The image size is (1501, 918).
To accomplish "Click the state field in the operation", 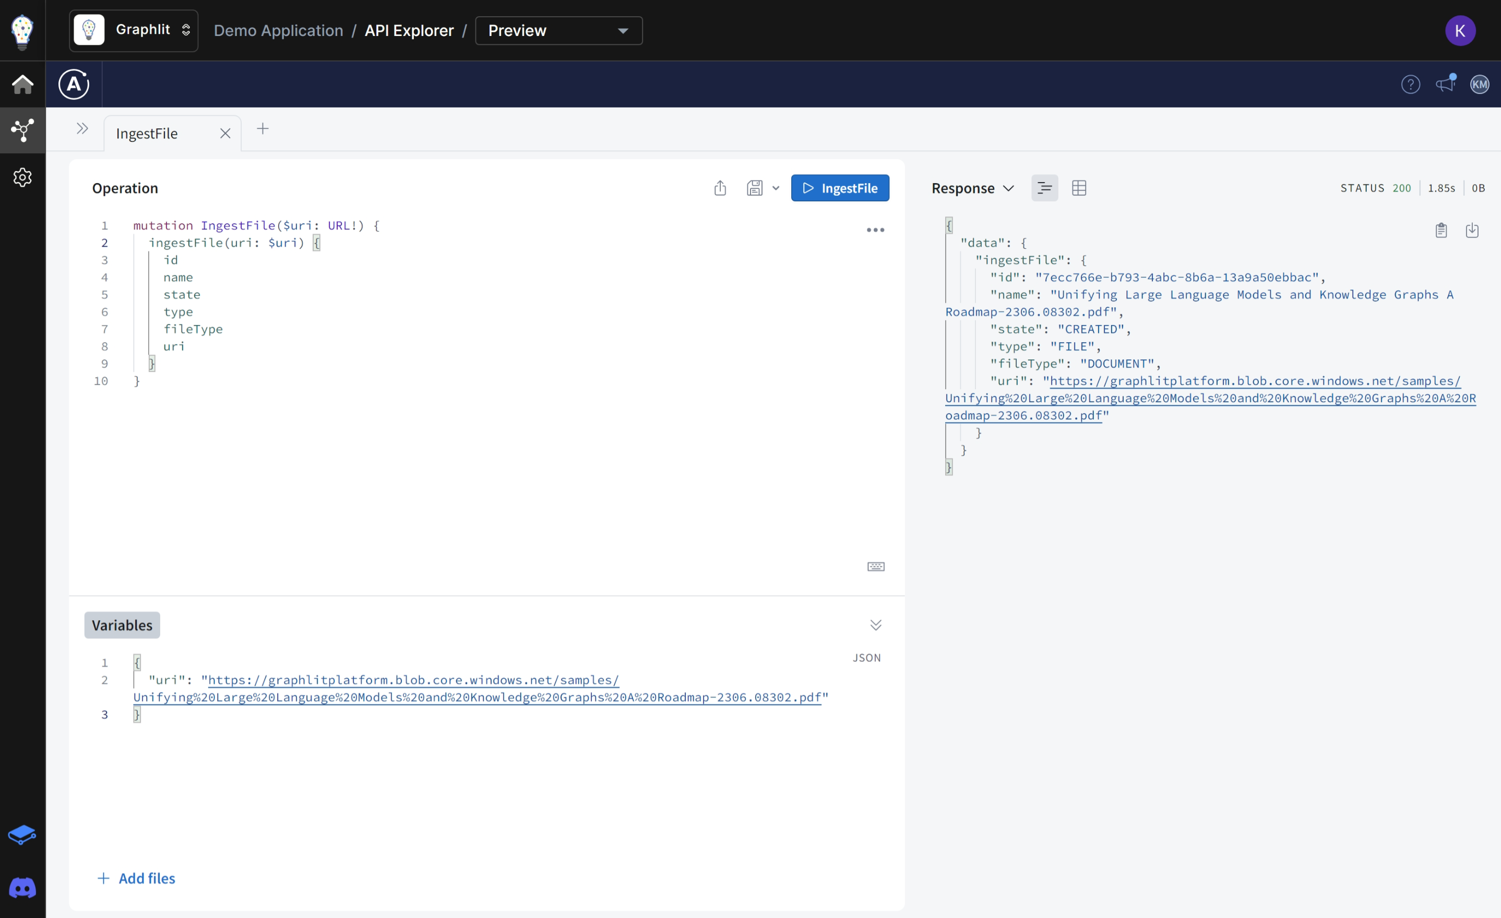I will click(x=182, y=295).
